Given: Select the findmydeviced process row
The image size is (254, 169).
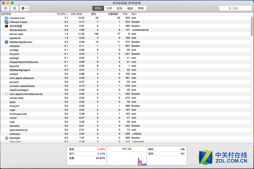Looking at the screenshot, I should (x=125, y=114).
